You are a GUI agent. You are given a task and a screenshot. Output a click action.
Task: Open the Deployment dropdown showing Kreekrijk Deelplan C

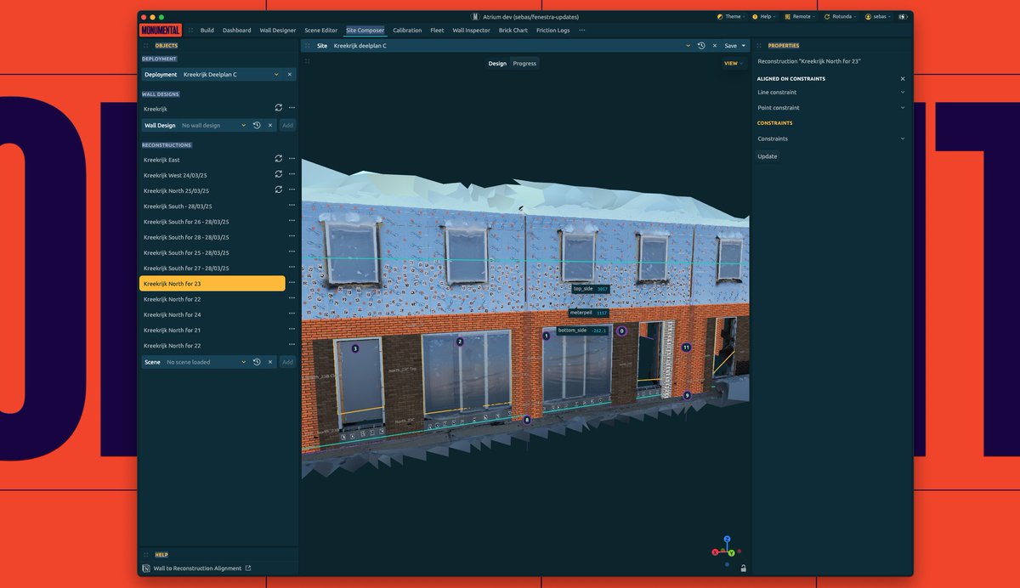pyautogui.click(x=276, y=74)
